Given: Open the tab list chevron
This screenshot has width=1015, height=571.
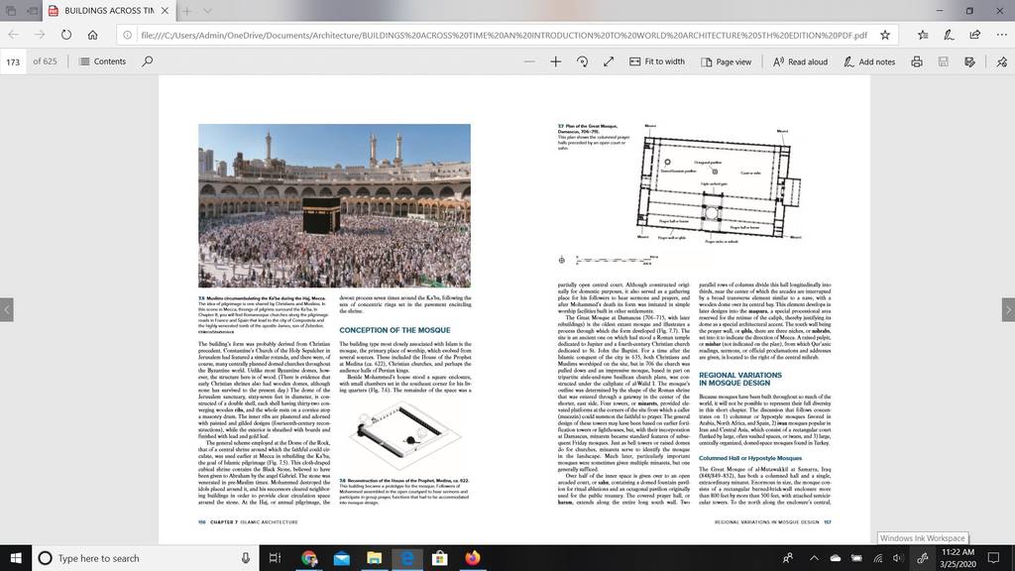Looking at the screenshot, I should tap(207, 11).
